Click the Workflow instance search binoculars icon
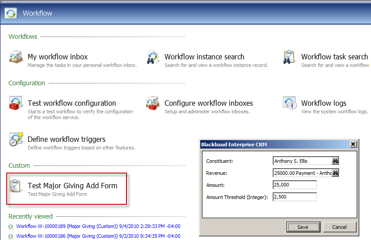 [x=152, y=57]
